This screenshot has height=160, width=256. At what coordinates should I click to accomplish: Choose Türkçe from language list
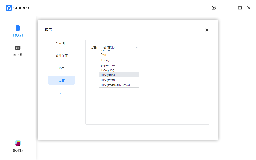[x=119, y=60]
